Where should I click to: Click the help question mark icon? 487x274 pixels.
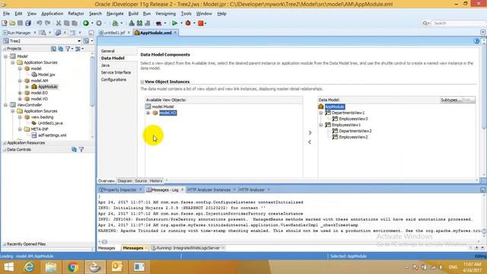click(x=477, y=41)
